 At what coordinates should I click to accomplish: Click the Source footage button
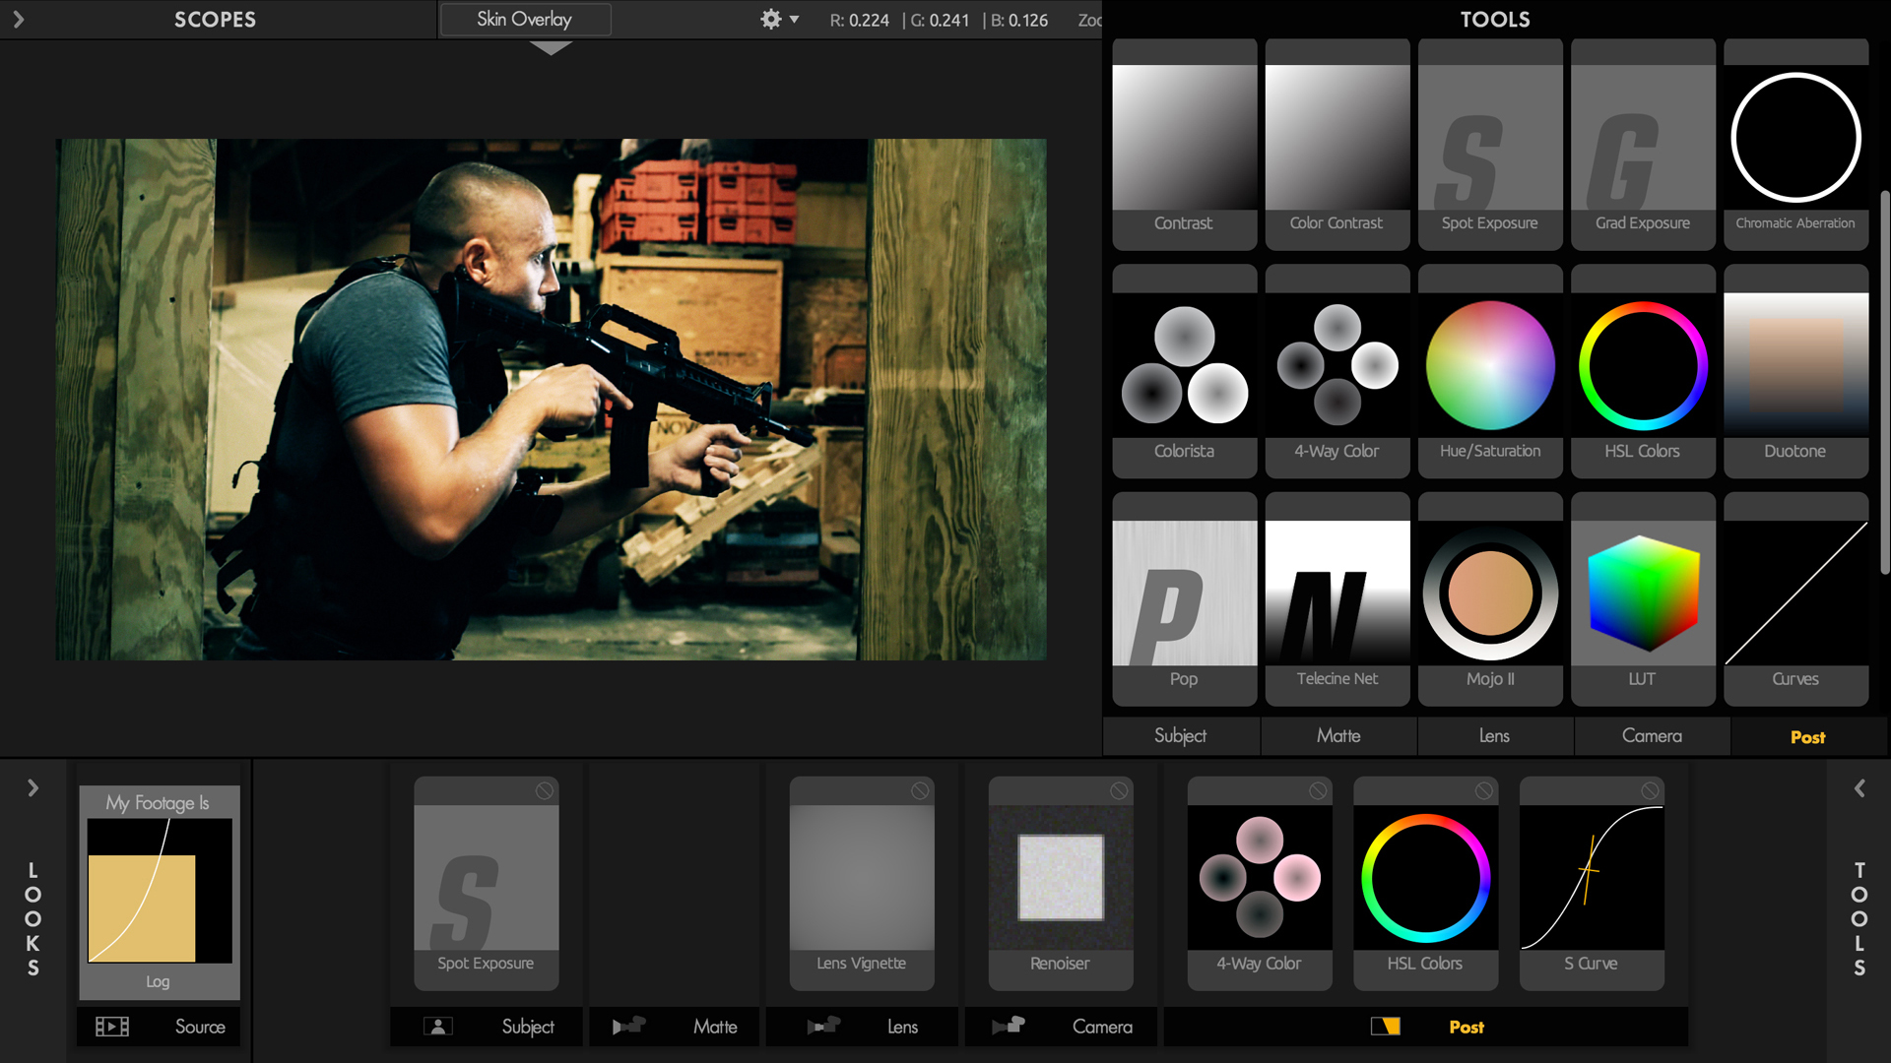click(159, 1026)
